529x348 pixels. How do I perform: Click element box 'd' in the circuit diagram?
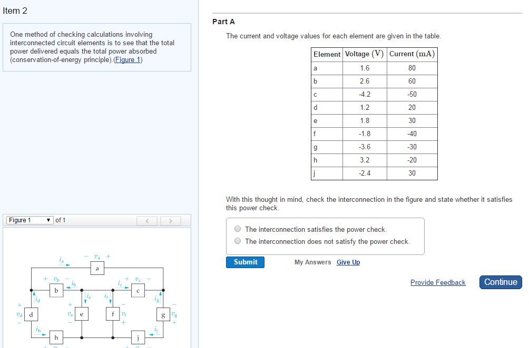(x=32, y=314)
